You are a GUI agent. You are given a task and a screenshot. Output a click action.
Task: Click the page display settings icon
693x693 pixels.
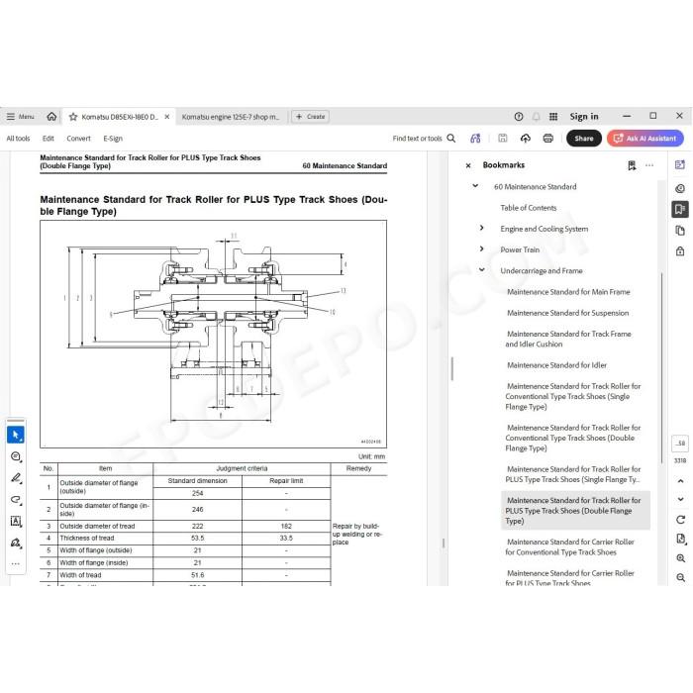click(x=681, y=539)
